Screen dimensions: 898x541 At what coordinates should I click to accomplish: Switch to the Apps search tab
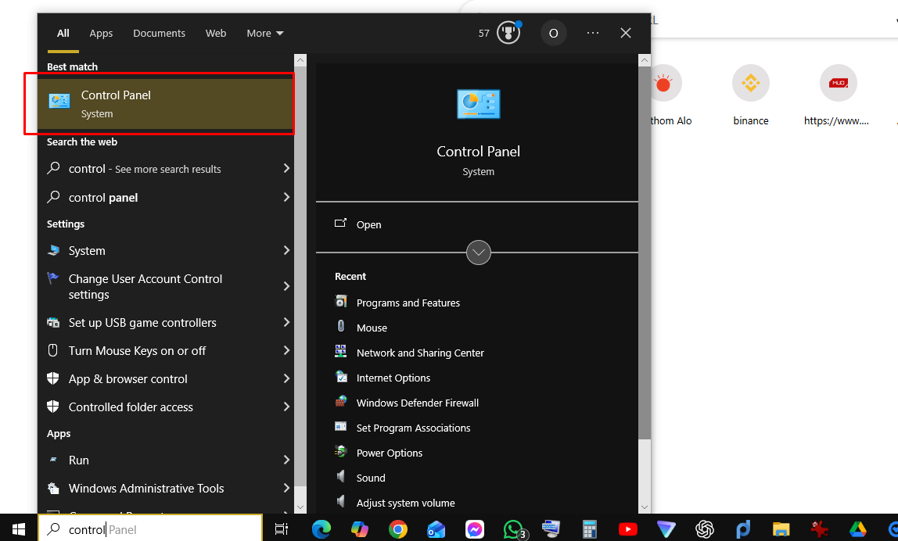[x=101, y=34]
